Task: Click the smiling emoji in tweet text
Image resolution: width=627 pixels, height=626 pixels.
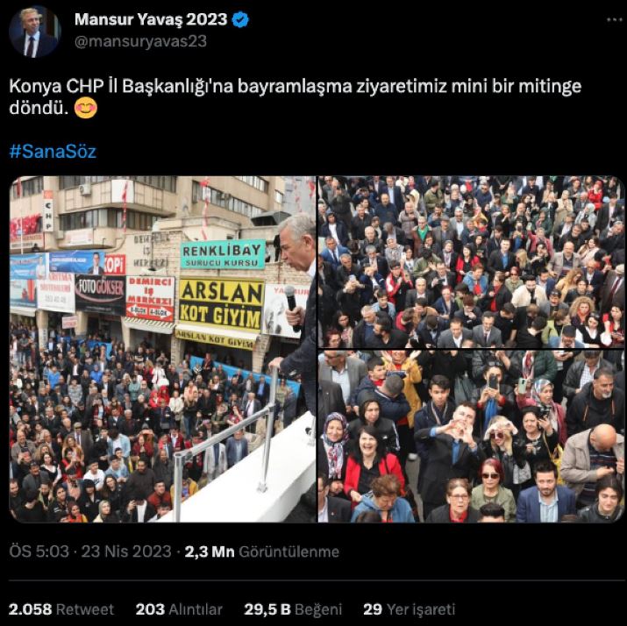Action: [x=86, y=108]
